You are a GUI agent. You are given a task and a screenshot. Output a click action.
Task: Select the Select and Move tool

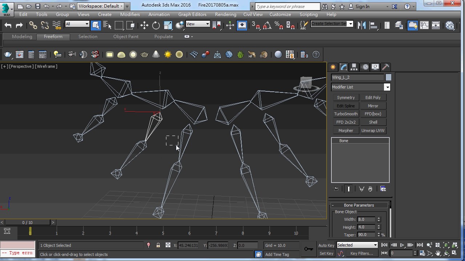click(x=144, y=25)
